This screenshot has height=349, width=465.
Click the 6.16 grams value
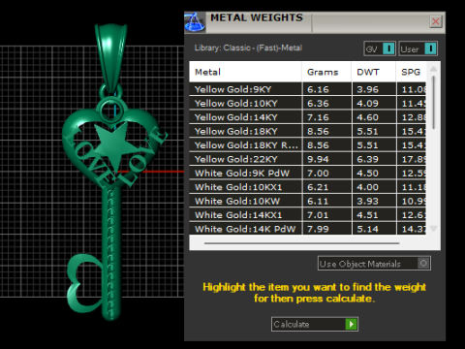coord(318,89)
